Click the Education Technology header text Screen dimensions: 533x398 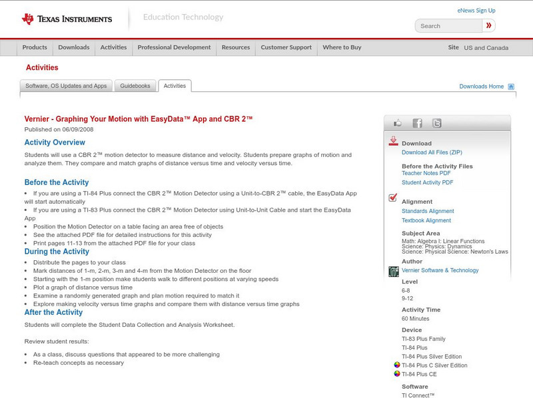coord(183,17)
